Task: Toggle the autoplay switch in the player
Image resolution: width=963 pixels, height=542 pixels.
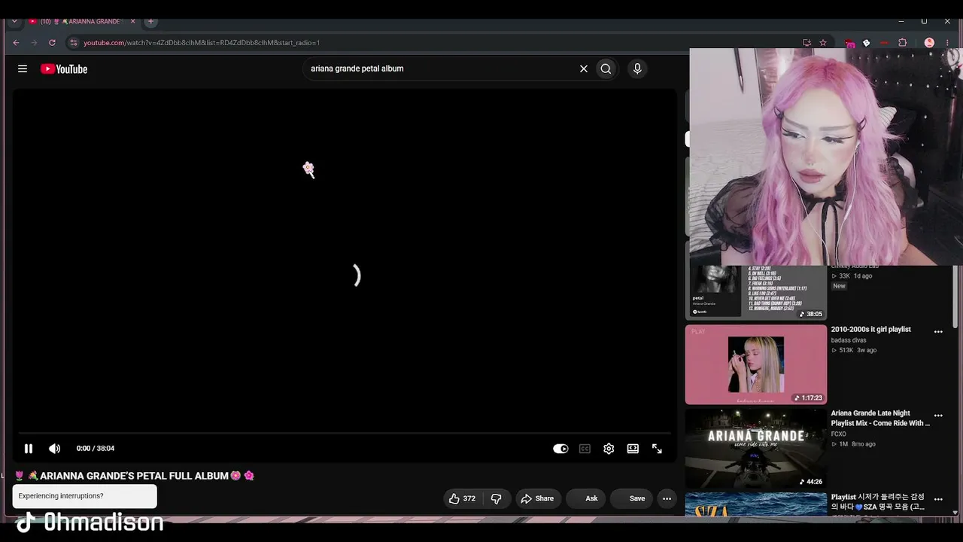Action: click(x=560, y=449)
